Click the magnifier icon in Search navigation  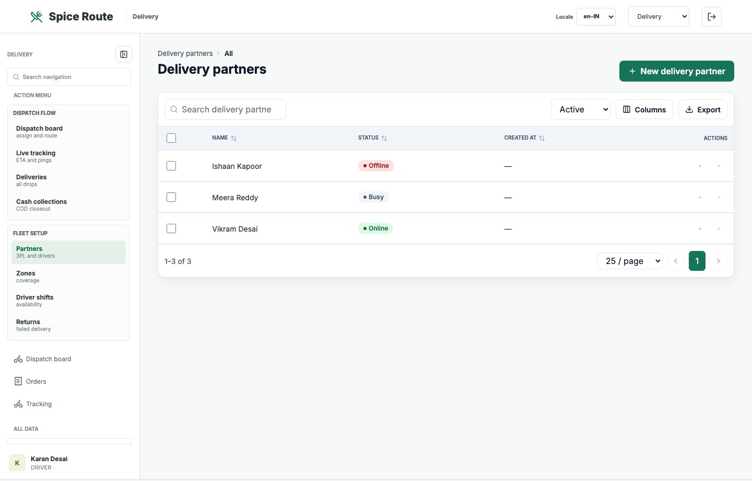[x=16, y=77]
